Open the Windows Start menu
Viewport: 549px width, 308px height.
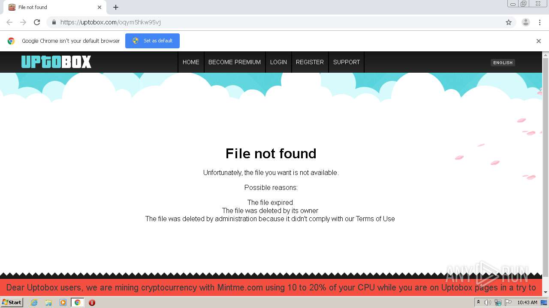(x=12, y=302)
